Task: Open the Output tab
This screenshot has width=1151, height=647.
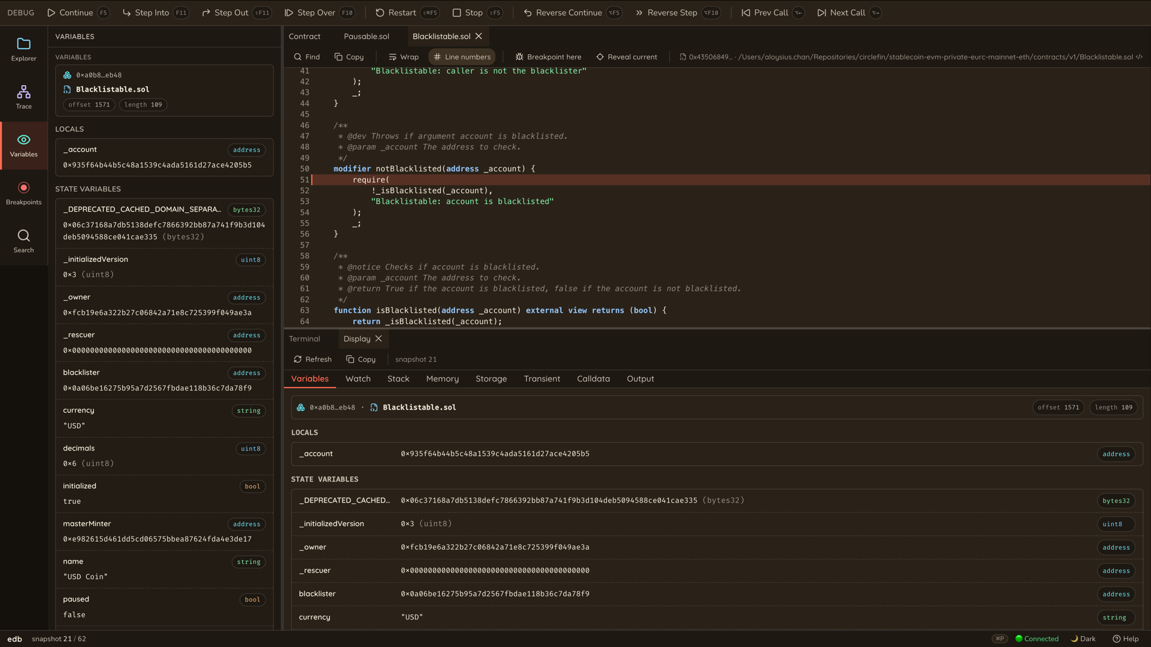Action: [x=641, y=379]
